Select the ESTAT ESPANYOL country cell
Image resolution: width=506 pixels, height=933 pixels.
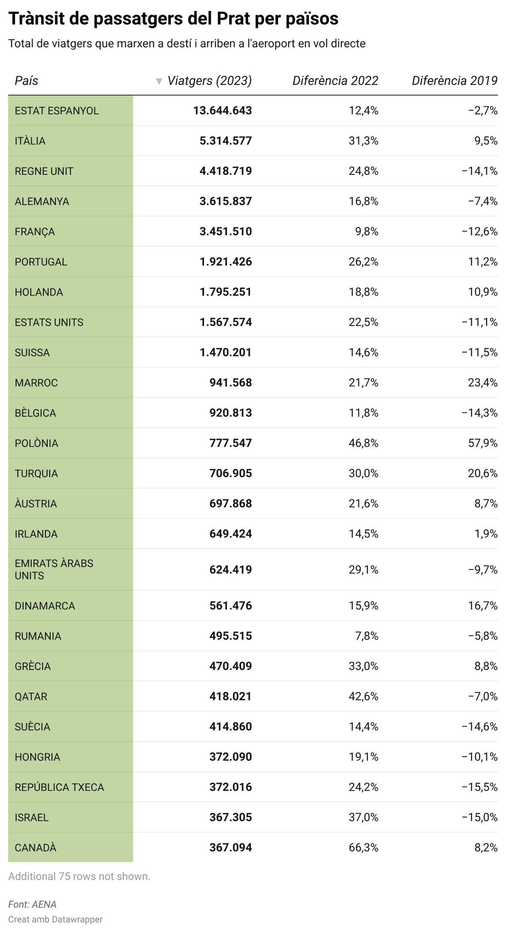(57, 111)
